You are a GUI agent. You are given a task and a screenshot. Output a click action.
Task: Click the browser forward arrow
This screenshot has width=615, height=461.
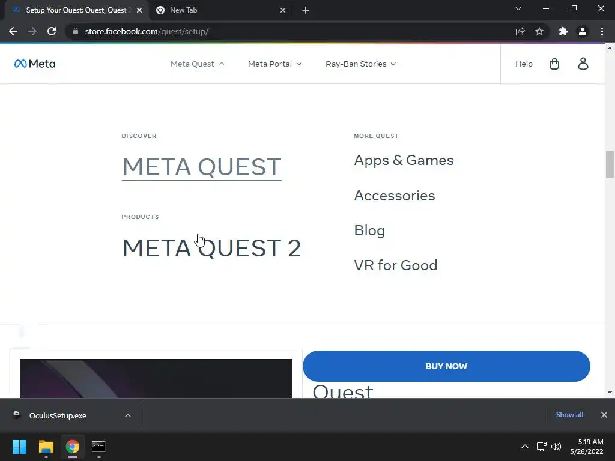tap(32, 31)
